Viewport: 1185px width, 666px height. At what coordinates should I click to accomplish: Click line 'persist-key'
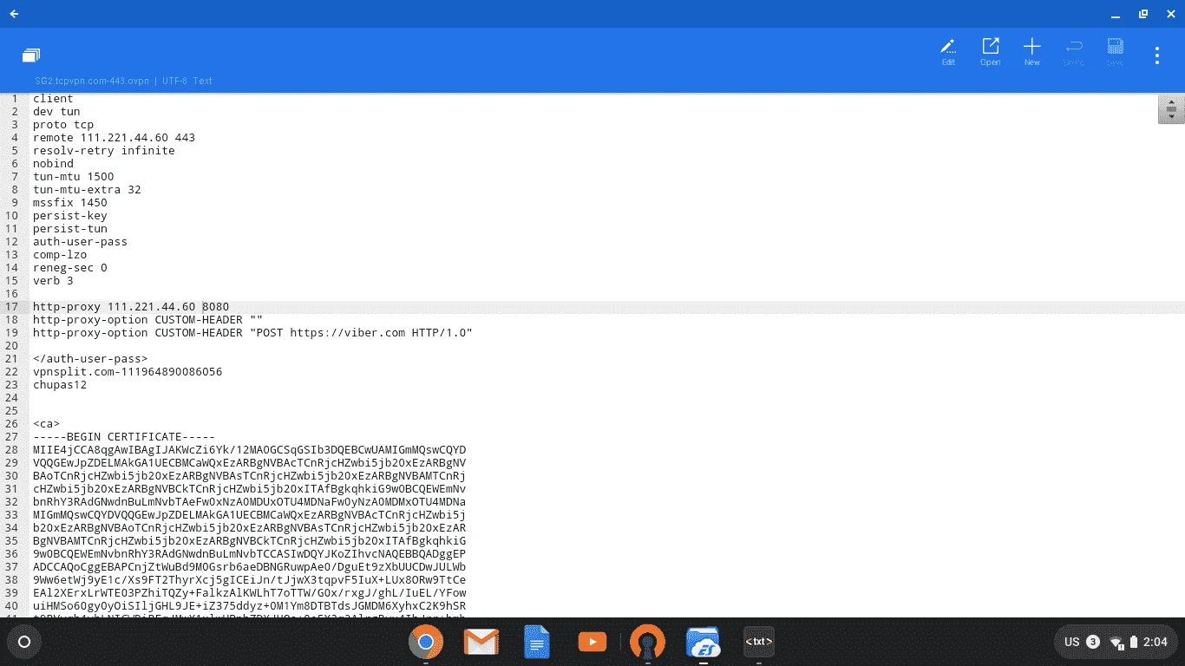(70, 216)
